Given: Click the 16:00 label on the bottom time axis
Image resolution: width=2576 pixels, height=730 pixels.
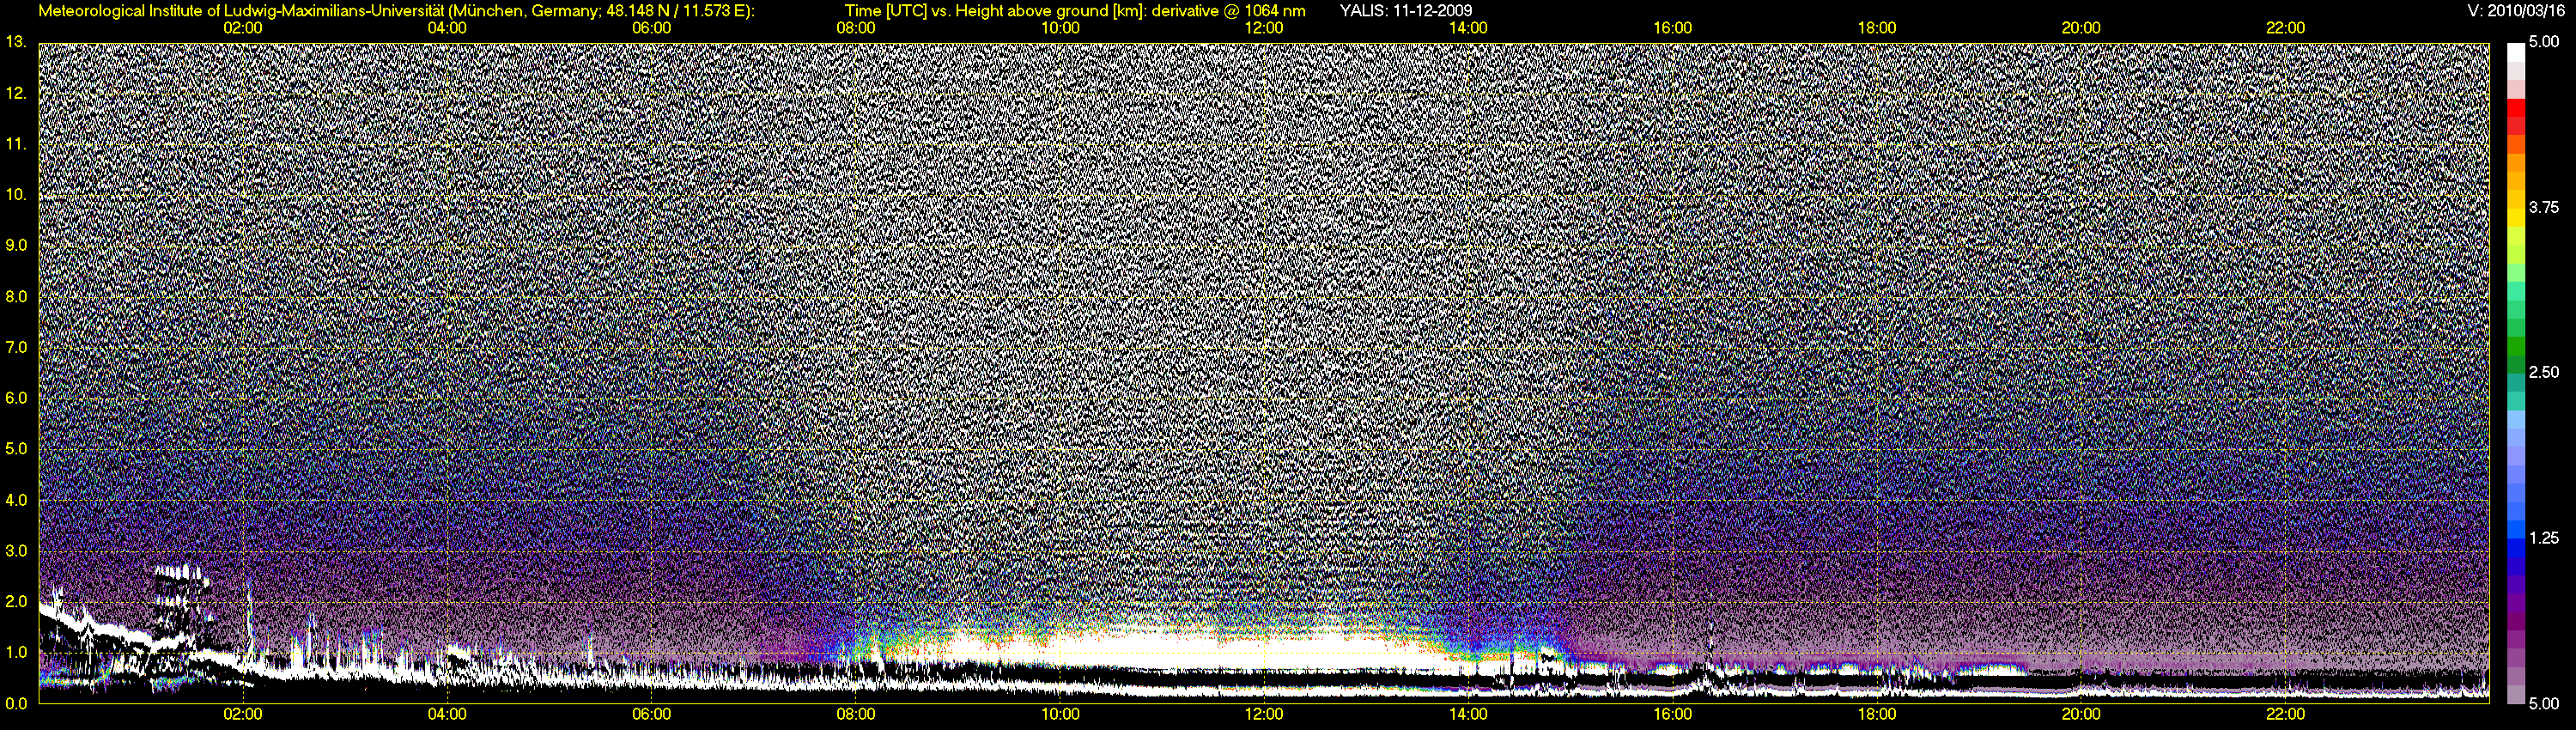Looking at the screenshot, I should (x=1673, y=714).
